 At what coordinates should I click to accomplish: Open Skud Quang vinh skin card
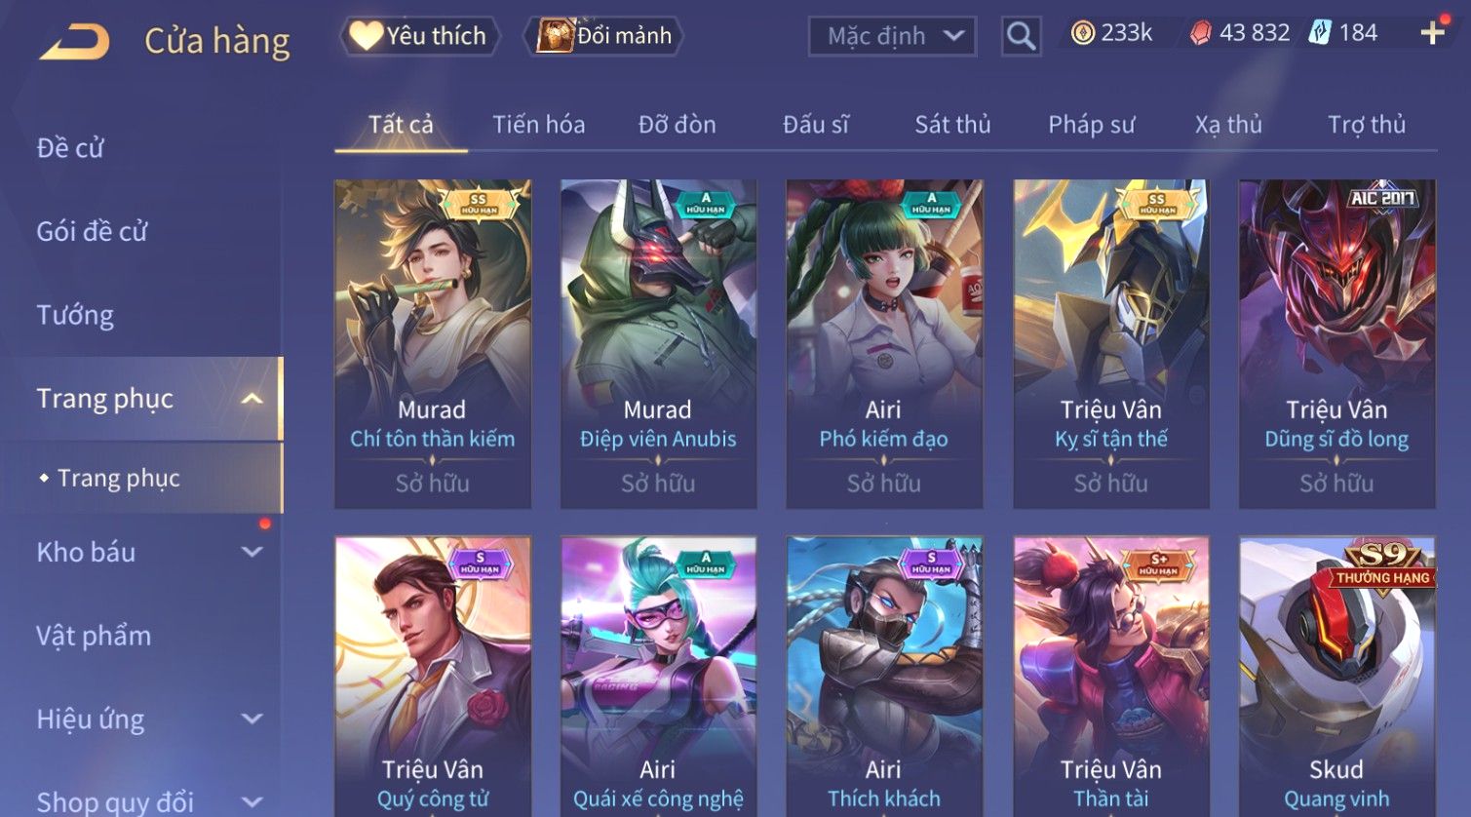(x=1336, y=677)
